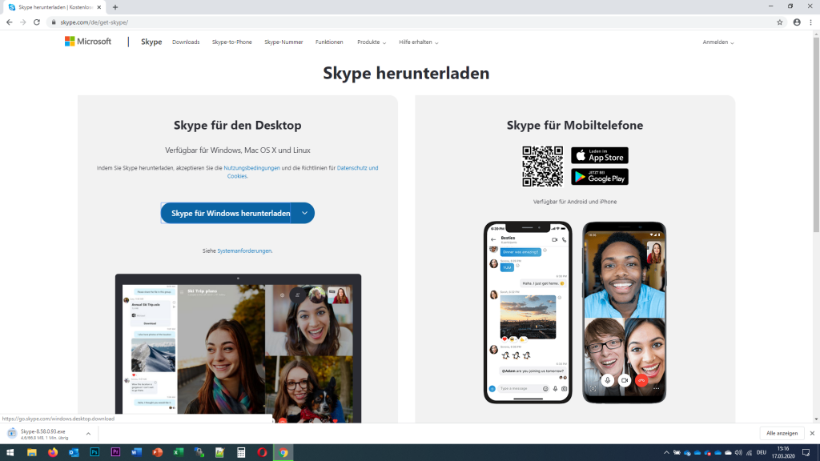Open the Windows Start menu
Screen dimensions: 820x461
[10, 453]
